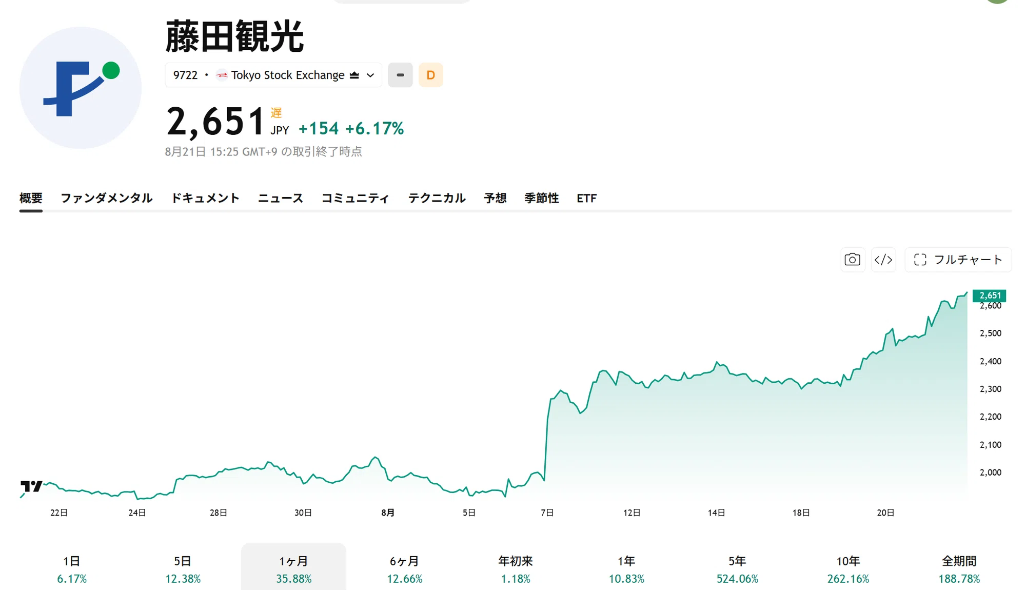The height and width of the screenshot is (590, 1026).
Task: Click the orange D badge
Action: (431, 75)
